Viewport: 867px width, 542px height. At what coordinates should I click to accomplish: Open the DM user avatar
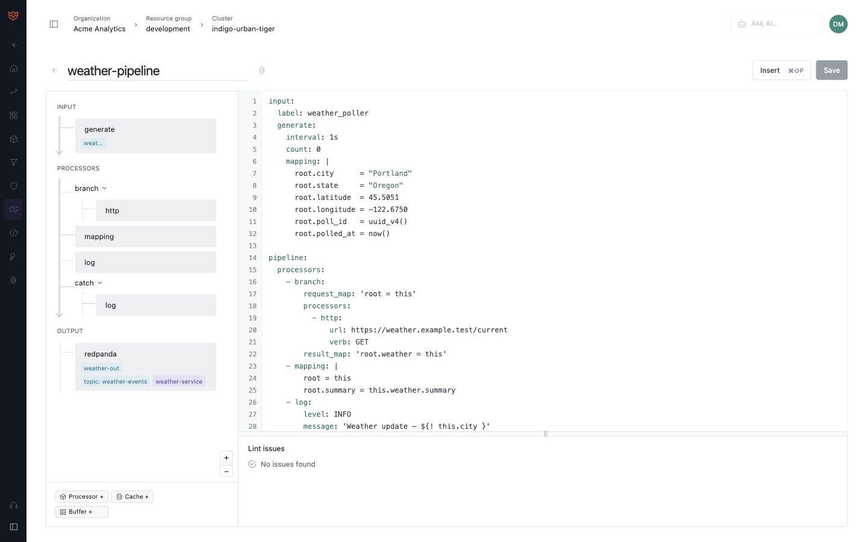coord(838,24)
